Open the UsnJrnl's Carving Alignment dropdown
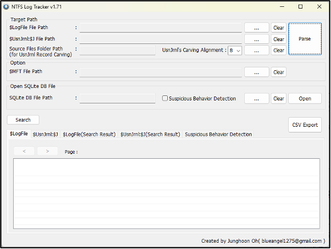Screen dimensions: 331x249 point(235,51)
